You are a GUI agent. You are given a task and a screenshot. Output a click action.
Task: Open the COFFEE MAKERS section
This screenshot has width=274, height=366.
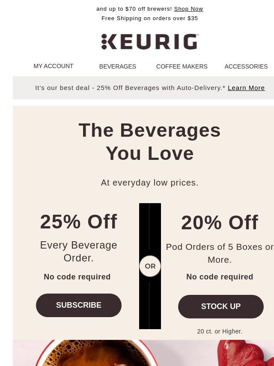(182, 66)
